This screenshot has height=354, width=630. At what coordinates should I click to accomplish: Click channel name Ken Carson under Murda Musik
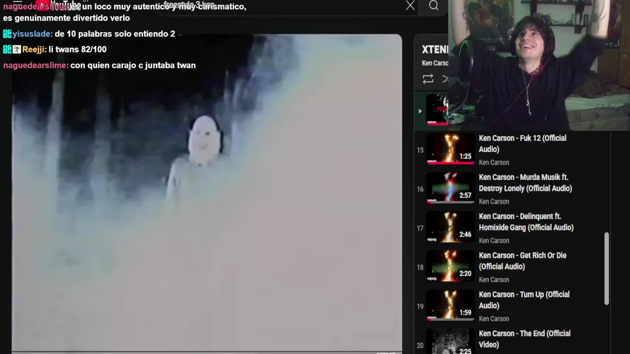click(x=494, y=202)
